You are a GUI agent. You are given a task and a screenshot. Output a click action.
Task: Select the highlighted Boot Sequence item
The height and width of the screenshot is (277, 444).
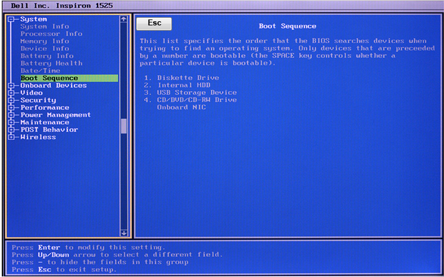pyautogui.click(x=49, y=78)
